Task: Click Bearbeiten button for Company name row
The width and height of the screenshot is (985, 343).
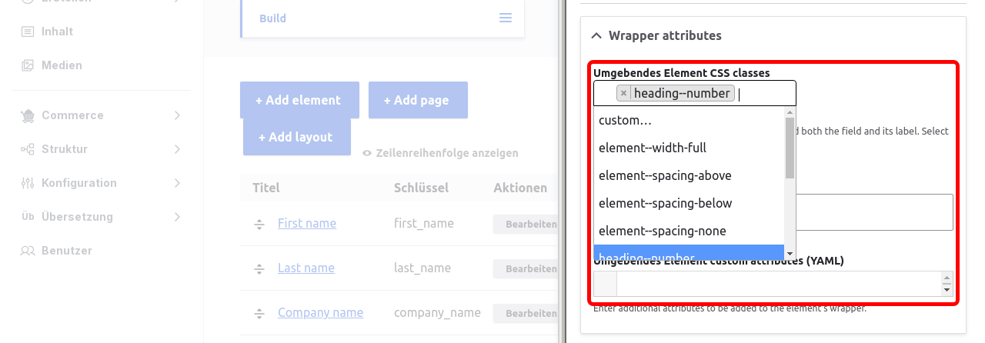Action: [526, 313]
